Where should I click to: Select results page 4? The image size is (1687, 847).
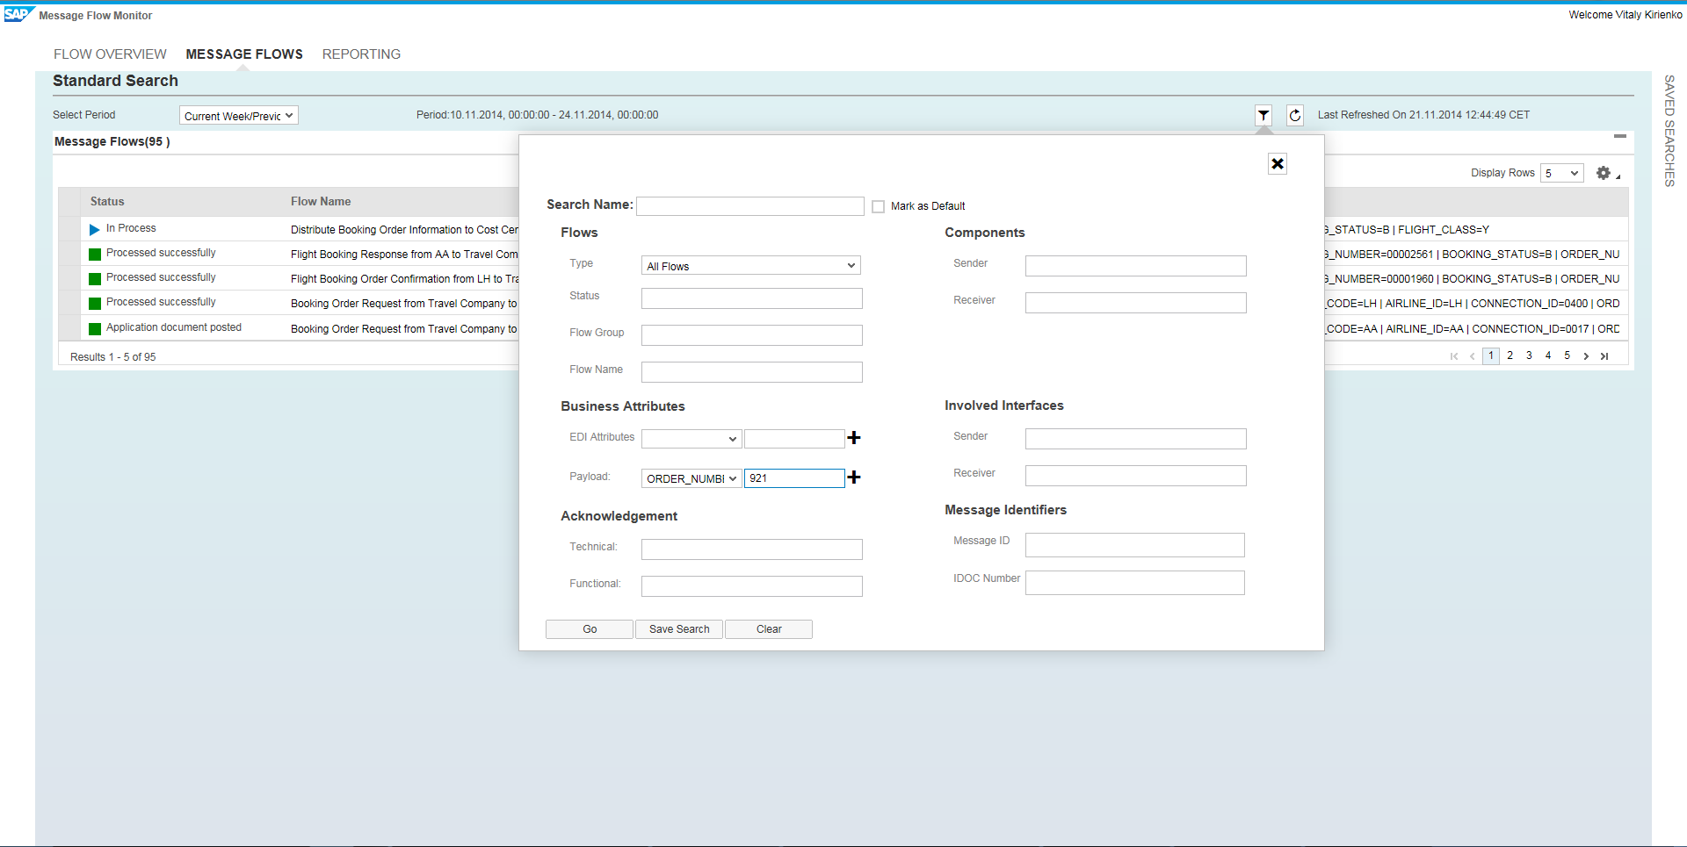(1548, 356)
